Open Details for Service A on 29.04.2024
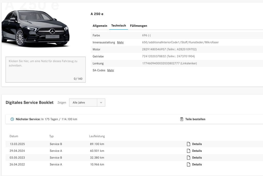This screenshot has height=176, width=263. point(197,151)
